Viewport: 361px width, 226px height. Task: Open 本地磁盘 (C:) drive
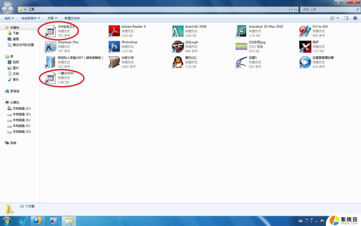22,108
